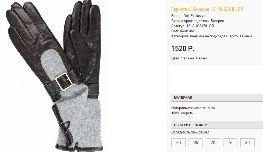Click the price '1520 Р.'

183,49
